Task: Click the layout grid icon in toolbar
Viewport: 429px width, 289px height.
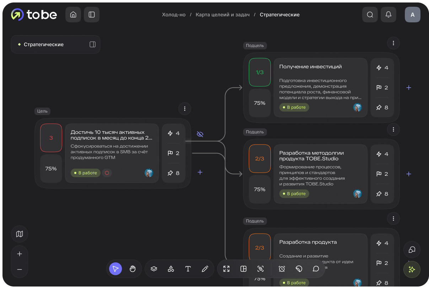Action: click(243, 269)
